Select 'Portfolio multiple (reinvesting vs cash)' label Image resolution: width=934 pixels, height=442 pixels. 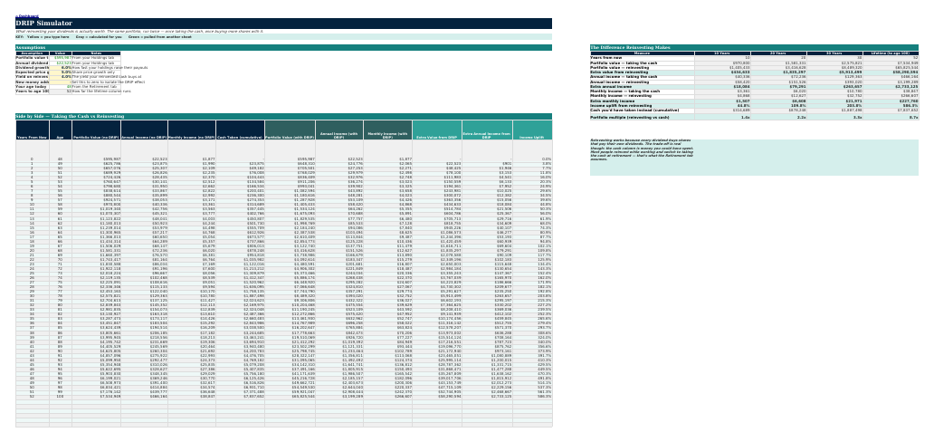tap(643, 118)
